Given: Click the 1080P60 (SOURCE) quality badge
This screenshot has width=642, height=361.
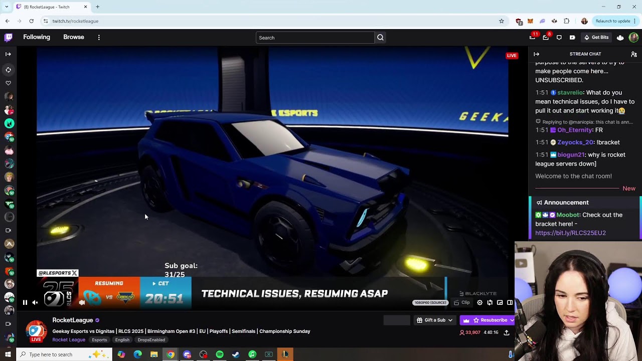Looking at the screenshot, I should (430, 303).
